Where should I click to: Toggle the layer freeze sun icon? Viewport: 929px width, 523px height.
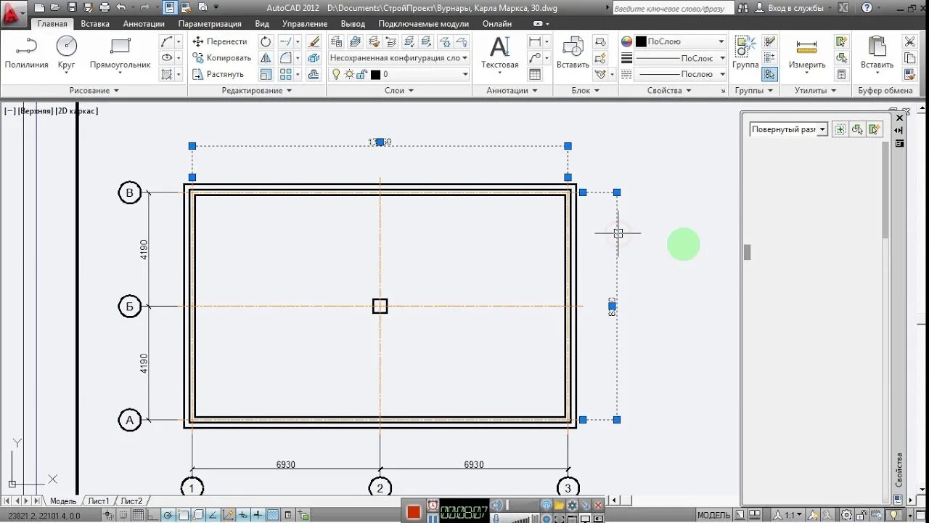pos(349,74)
